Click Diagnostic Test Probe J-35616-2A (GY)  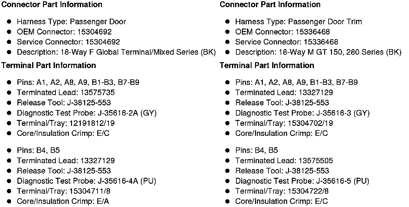86,113
